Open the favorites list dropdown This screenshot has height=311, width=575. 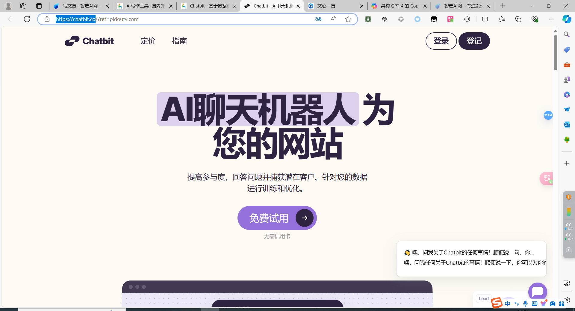(x=502, y=19)
